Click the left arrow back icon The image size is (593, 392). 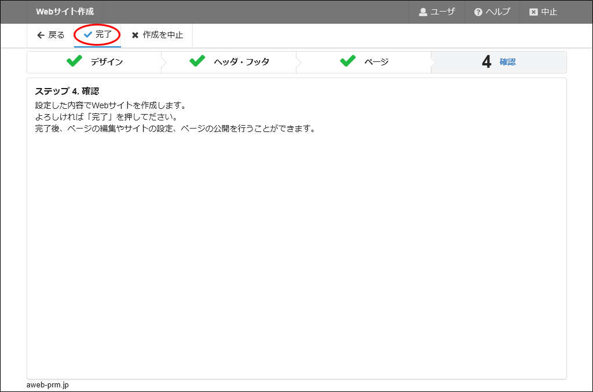click(x=41, y=35)
